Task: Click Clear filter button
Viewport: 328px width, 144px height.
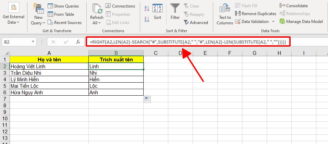Action: point(191,6)
